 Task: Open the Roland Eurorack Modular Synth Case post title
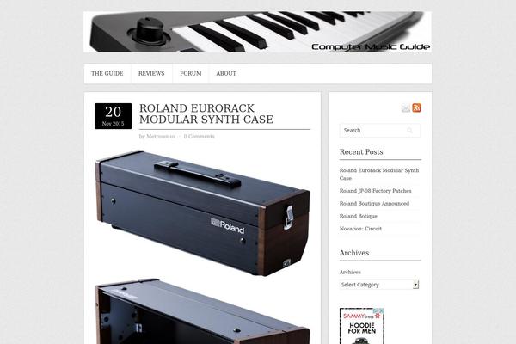pos(206,114)
